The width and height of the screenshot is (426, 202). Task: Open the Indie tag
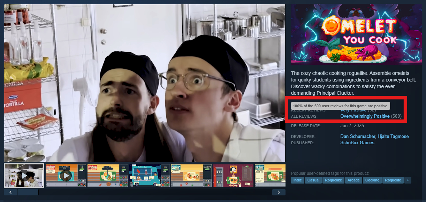298,180
